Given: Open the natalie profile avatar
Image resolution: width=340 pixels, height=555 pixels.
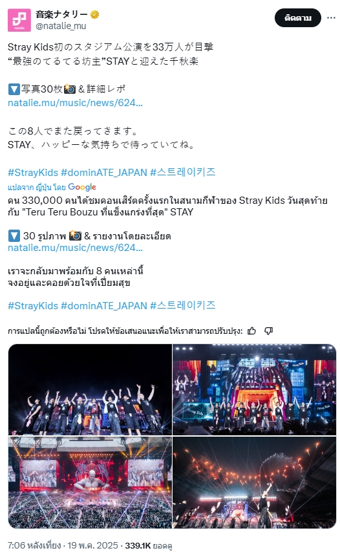Looking at the screenshot, I should pos(19,20).
